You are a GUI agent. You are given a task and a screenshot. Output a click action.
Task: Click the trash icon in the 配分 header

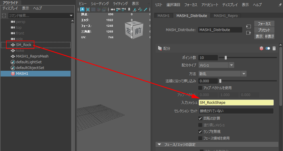274,49
